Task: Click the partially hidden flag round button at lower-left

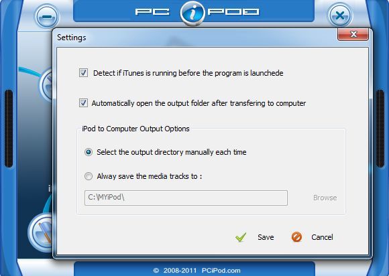Action: pyautogui.click(x=41, y=232)
